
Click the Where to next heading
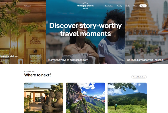coord(38,75)
